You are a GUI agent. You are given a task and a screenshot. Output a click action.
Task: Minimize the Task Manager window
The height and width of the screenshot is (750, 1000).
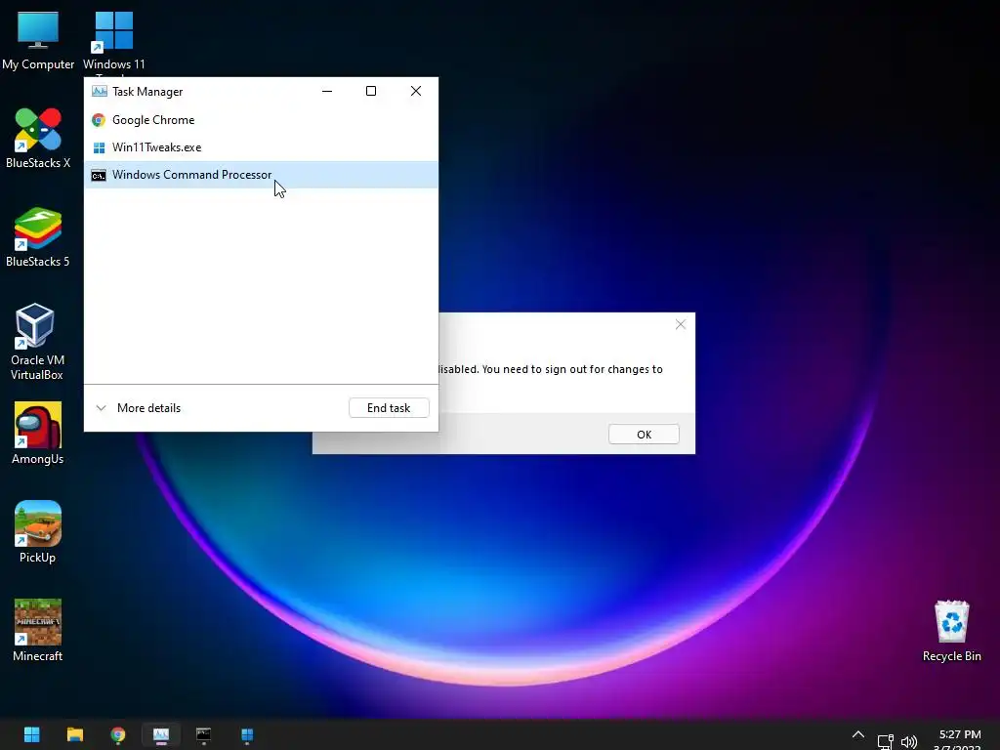[x=327, y=91]
